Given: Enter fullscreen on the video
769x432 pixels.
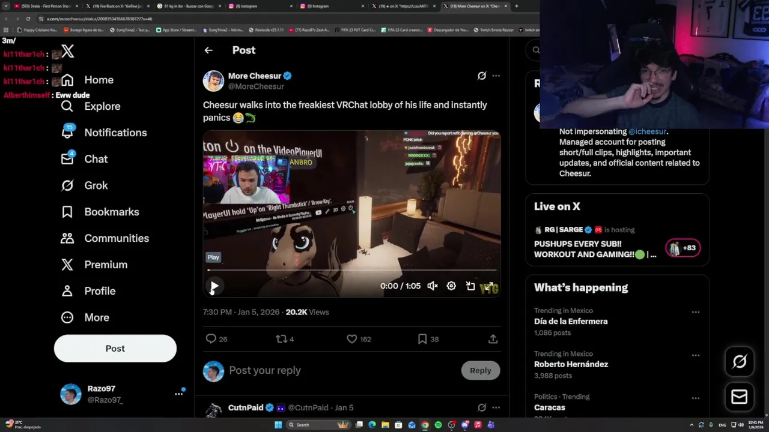Looking at the screenshot, I should [489, 286].
